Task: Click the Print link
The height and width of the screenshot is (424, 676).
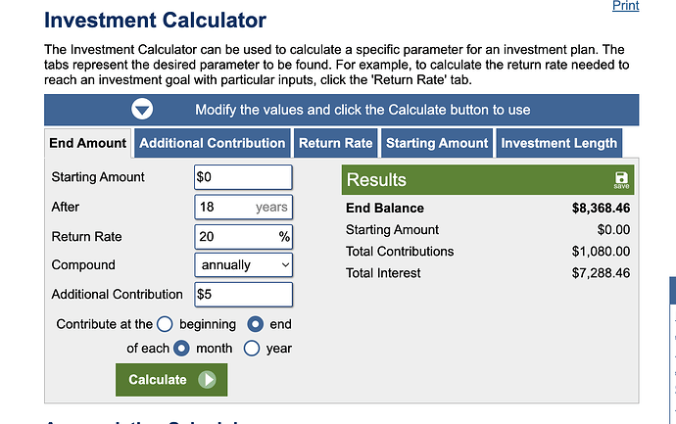Action: point(626,6)
